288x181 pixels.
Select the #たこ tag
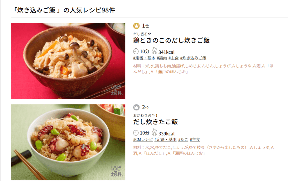183,139
